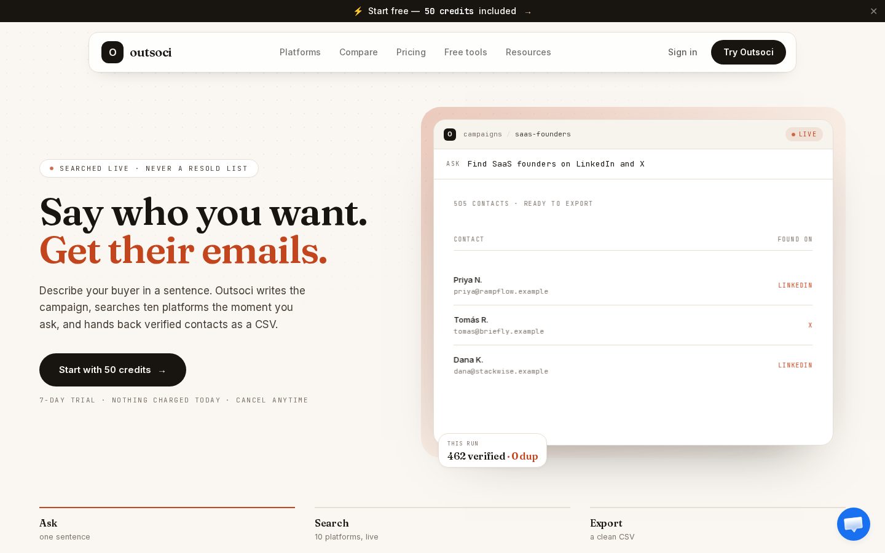Go to Pricing page
Screen dimensions: 885x553
(411, 52)
